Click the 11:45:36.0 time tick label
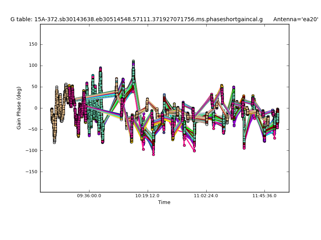The width and height of the screenshot is (321, 240). point(264,196)
